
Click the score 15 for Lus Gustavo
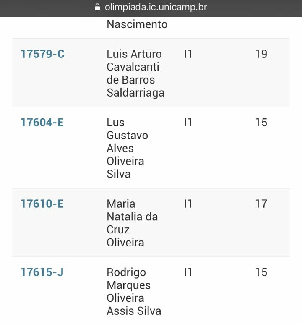click(261, 123)
